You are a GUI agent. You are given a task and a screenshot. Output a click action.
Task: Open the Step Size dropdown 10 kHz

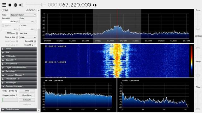click(28, 37)
